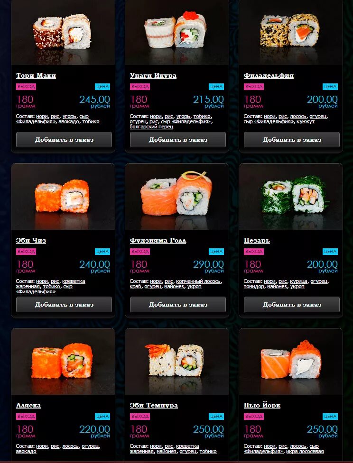Open the Нью Йорк title link
The width and height of the screenshot is (353, 463).
tap(262, 405)
